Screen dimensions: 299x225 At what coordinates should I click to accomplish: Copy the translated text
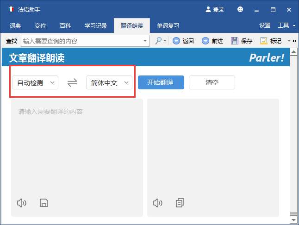[x=180, y=203]
